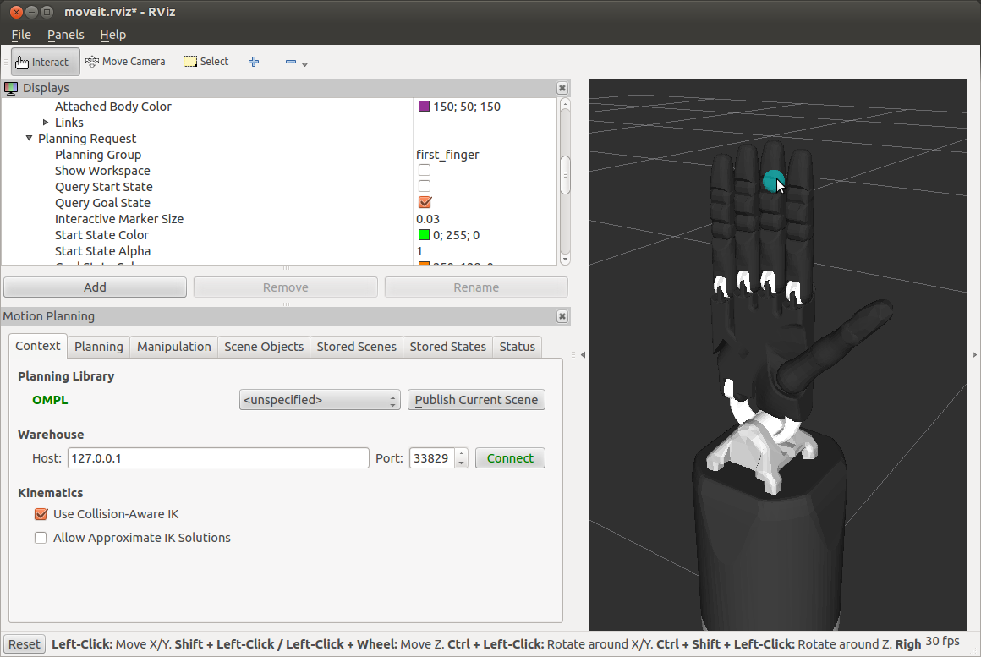Click the Displays list scrollbar thumb
The width and height of the screenshot is (981, 657).
(x=565, y=175)
